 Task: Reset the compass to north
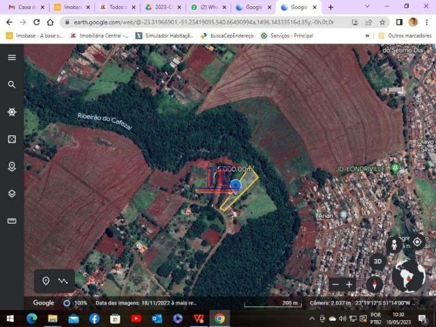point(375,284)
